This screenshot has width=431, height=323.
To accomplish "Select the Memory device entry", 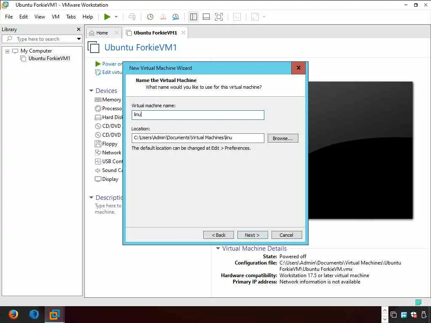I will coord(108,100).
